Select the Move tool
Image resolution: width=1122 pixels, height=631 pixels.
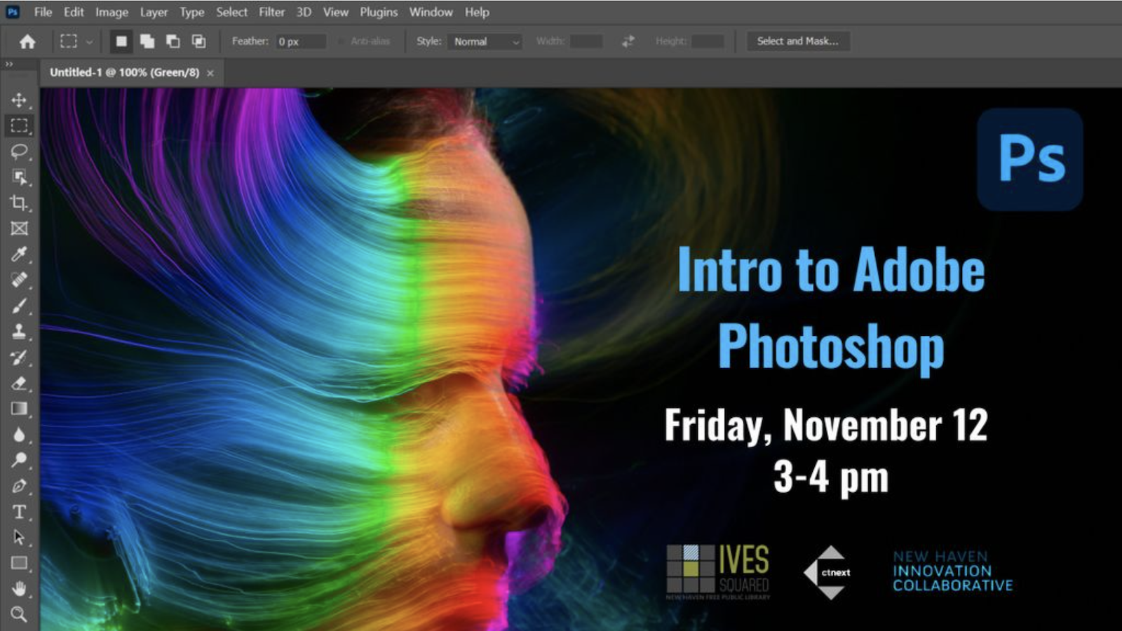(x=19, y=100)
